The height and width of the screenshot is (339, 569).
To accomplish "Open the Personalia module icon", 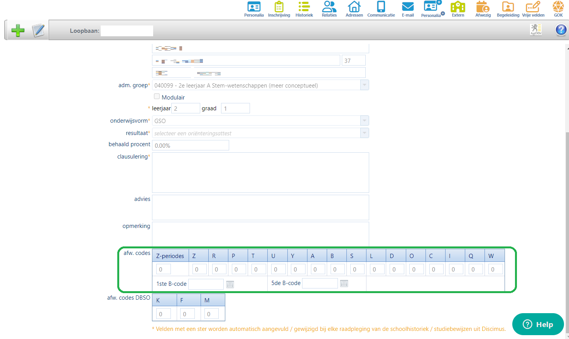I will (253, 7).
